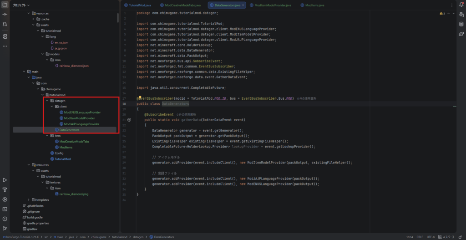
Task: Open the Git version control tool window
Action: 5,228
